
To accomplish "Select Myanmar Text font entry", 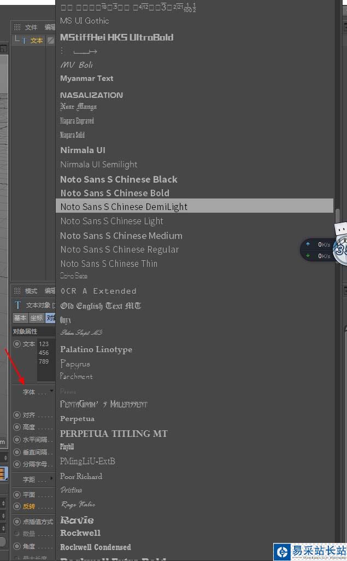I will [86, 78].
